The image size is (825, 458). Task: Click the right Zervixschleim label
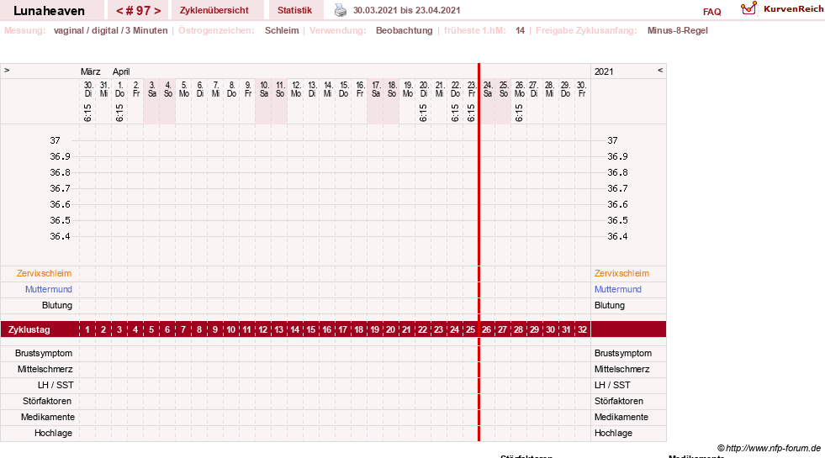pos(622,273)
